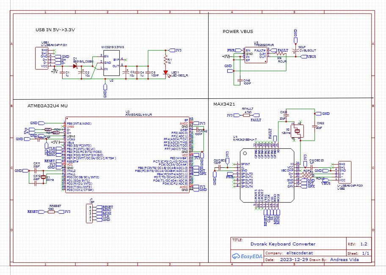Select the date '2023-12-29'
Screen dimensions: 386x275
[x=294, y=259]
